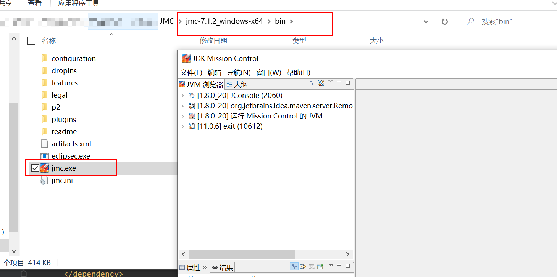Click JConsole (2060) JVM icon
This screenshot has height=277, width=557.
point(192,95)
